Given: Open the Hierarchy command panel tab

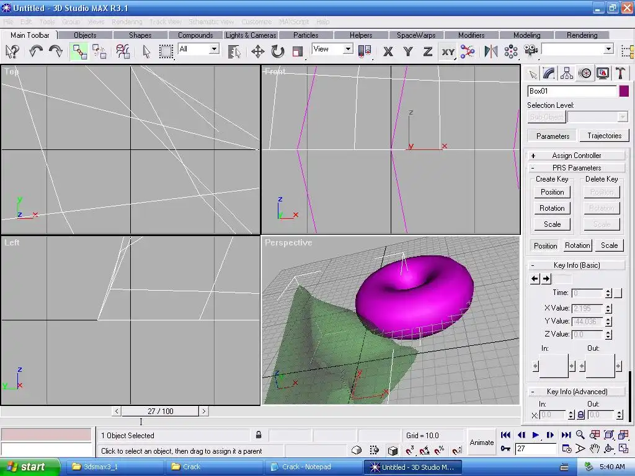Looking at the screenshot, I should tap(567, 74).
